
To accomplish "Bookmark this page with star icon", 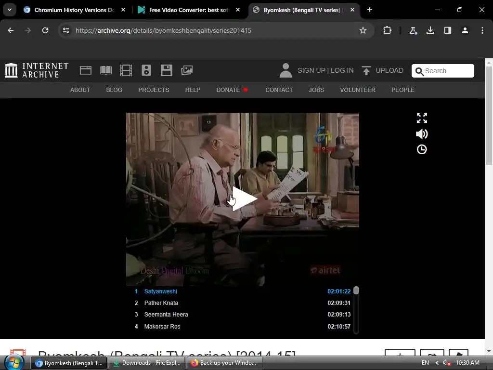I will click(363, 30).
